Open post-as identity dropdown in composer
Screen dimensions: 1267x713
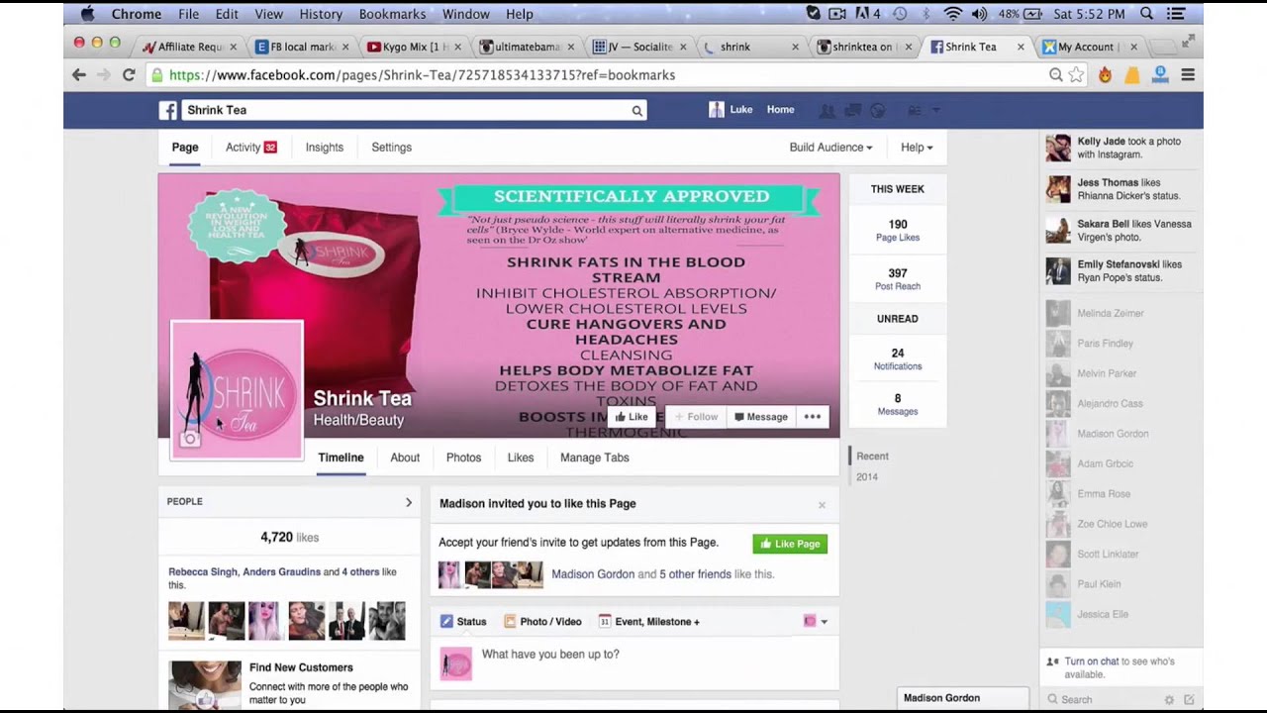816,622
